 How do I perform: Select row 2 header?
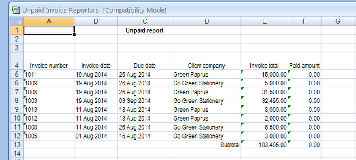click(x=17, y=39)
